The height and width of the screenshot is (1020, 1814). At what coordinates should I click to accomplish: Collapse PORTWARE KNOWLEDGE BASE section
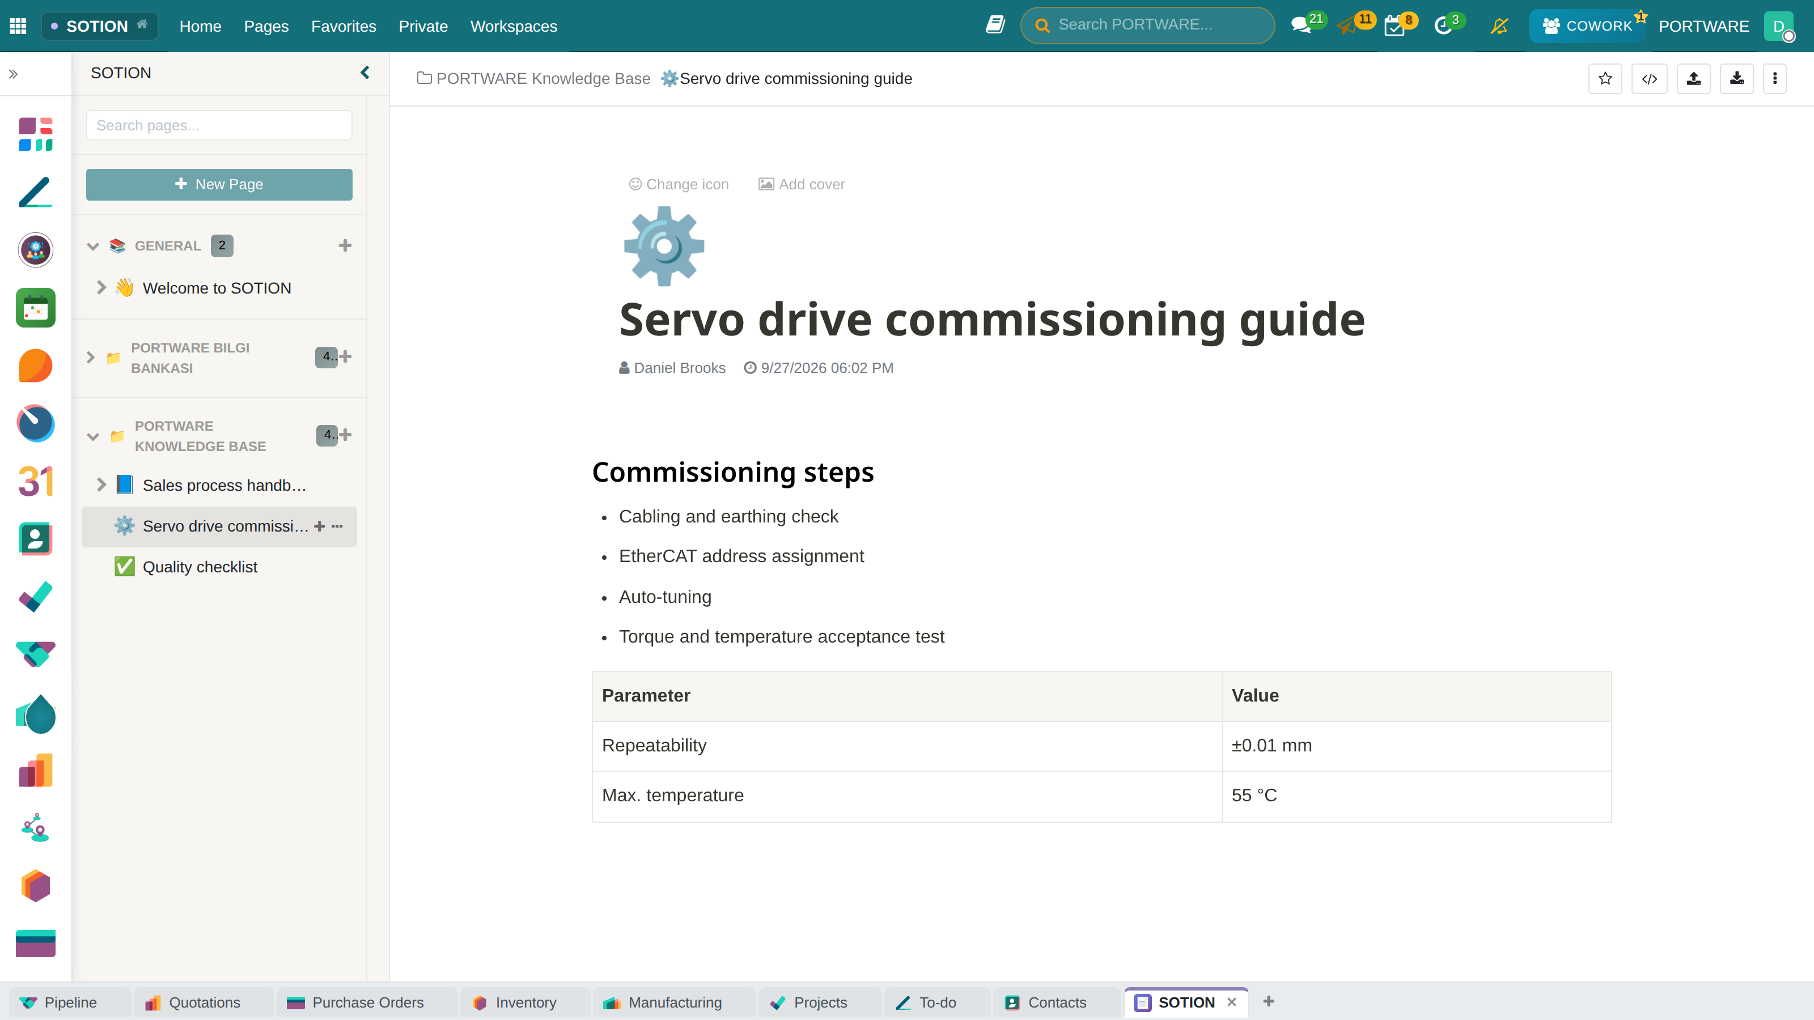(93, 436)
